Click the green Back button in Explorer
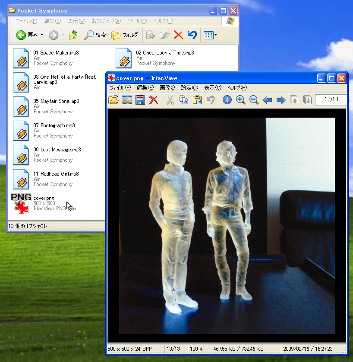 [x=26, y=35]
